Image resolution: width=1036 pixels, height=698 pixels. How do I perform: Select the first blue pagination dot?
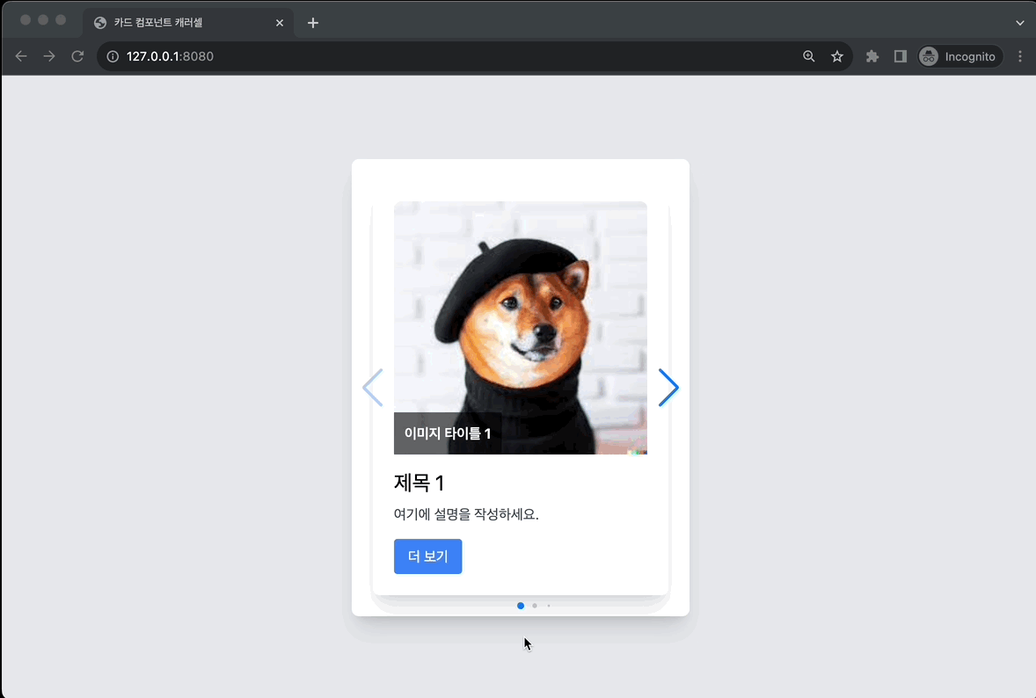[x=521, y=606]
